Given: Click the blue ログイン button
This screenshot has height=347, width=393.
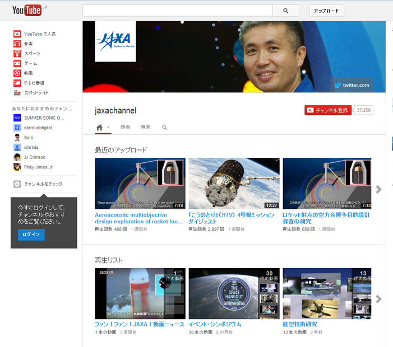Looking at the screenshot, I should pyautogui.click(x=31, y=235).
